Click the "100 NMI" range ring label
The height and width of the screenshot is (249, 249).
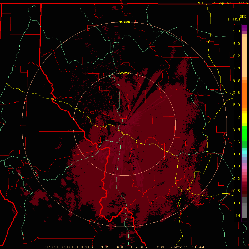124,22
